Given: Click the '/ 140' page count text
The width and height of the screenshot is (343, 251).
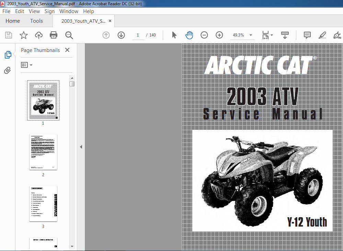Looking at the screenshot, I should pos(151,35).
